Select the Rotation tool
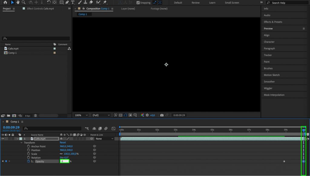This screenshot has height=176, width=310. pos(48,2)
